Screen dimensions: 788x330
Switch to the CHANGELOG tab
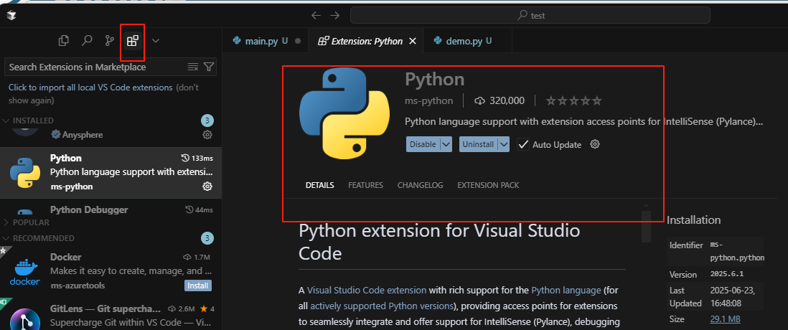pyautogui.click(x=420, y=185)
